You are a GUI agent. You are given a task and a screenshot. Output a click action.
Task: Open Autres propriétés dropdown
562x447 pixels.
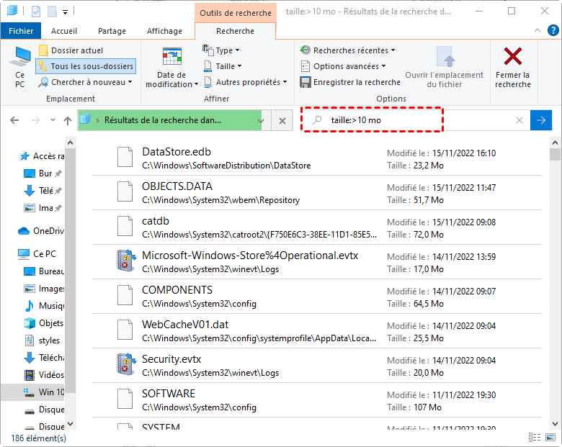tap(246, 82)
